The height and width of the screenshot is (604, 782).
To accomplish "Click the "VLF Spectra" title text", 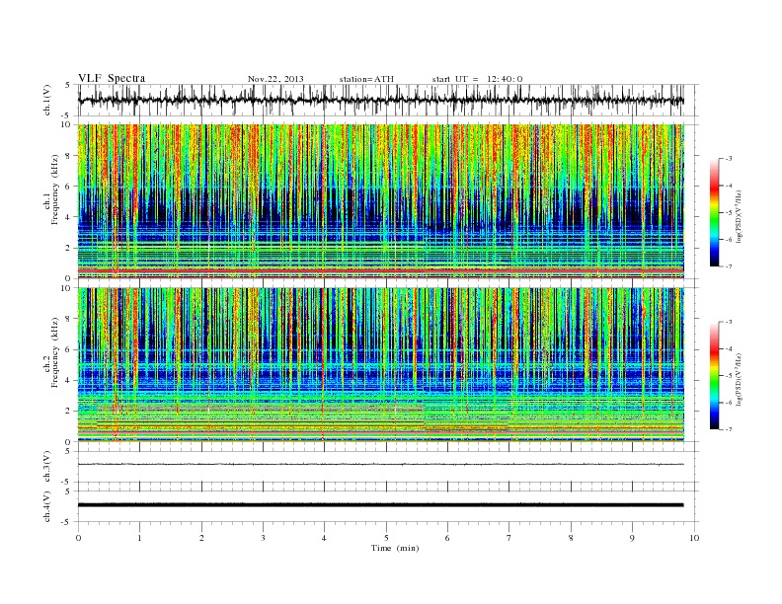I will click(x=112, y=78).
